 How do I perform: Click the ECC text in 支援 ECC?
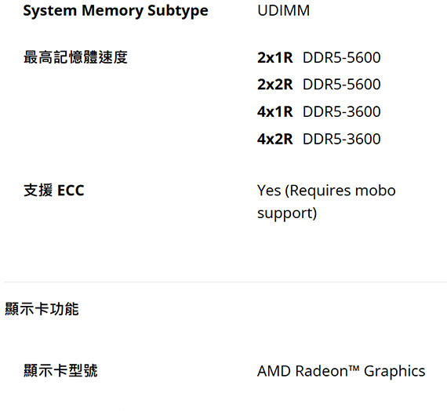pos(71,191)
